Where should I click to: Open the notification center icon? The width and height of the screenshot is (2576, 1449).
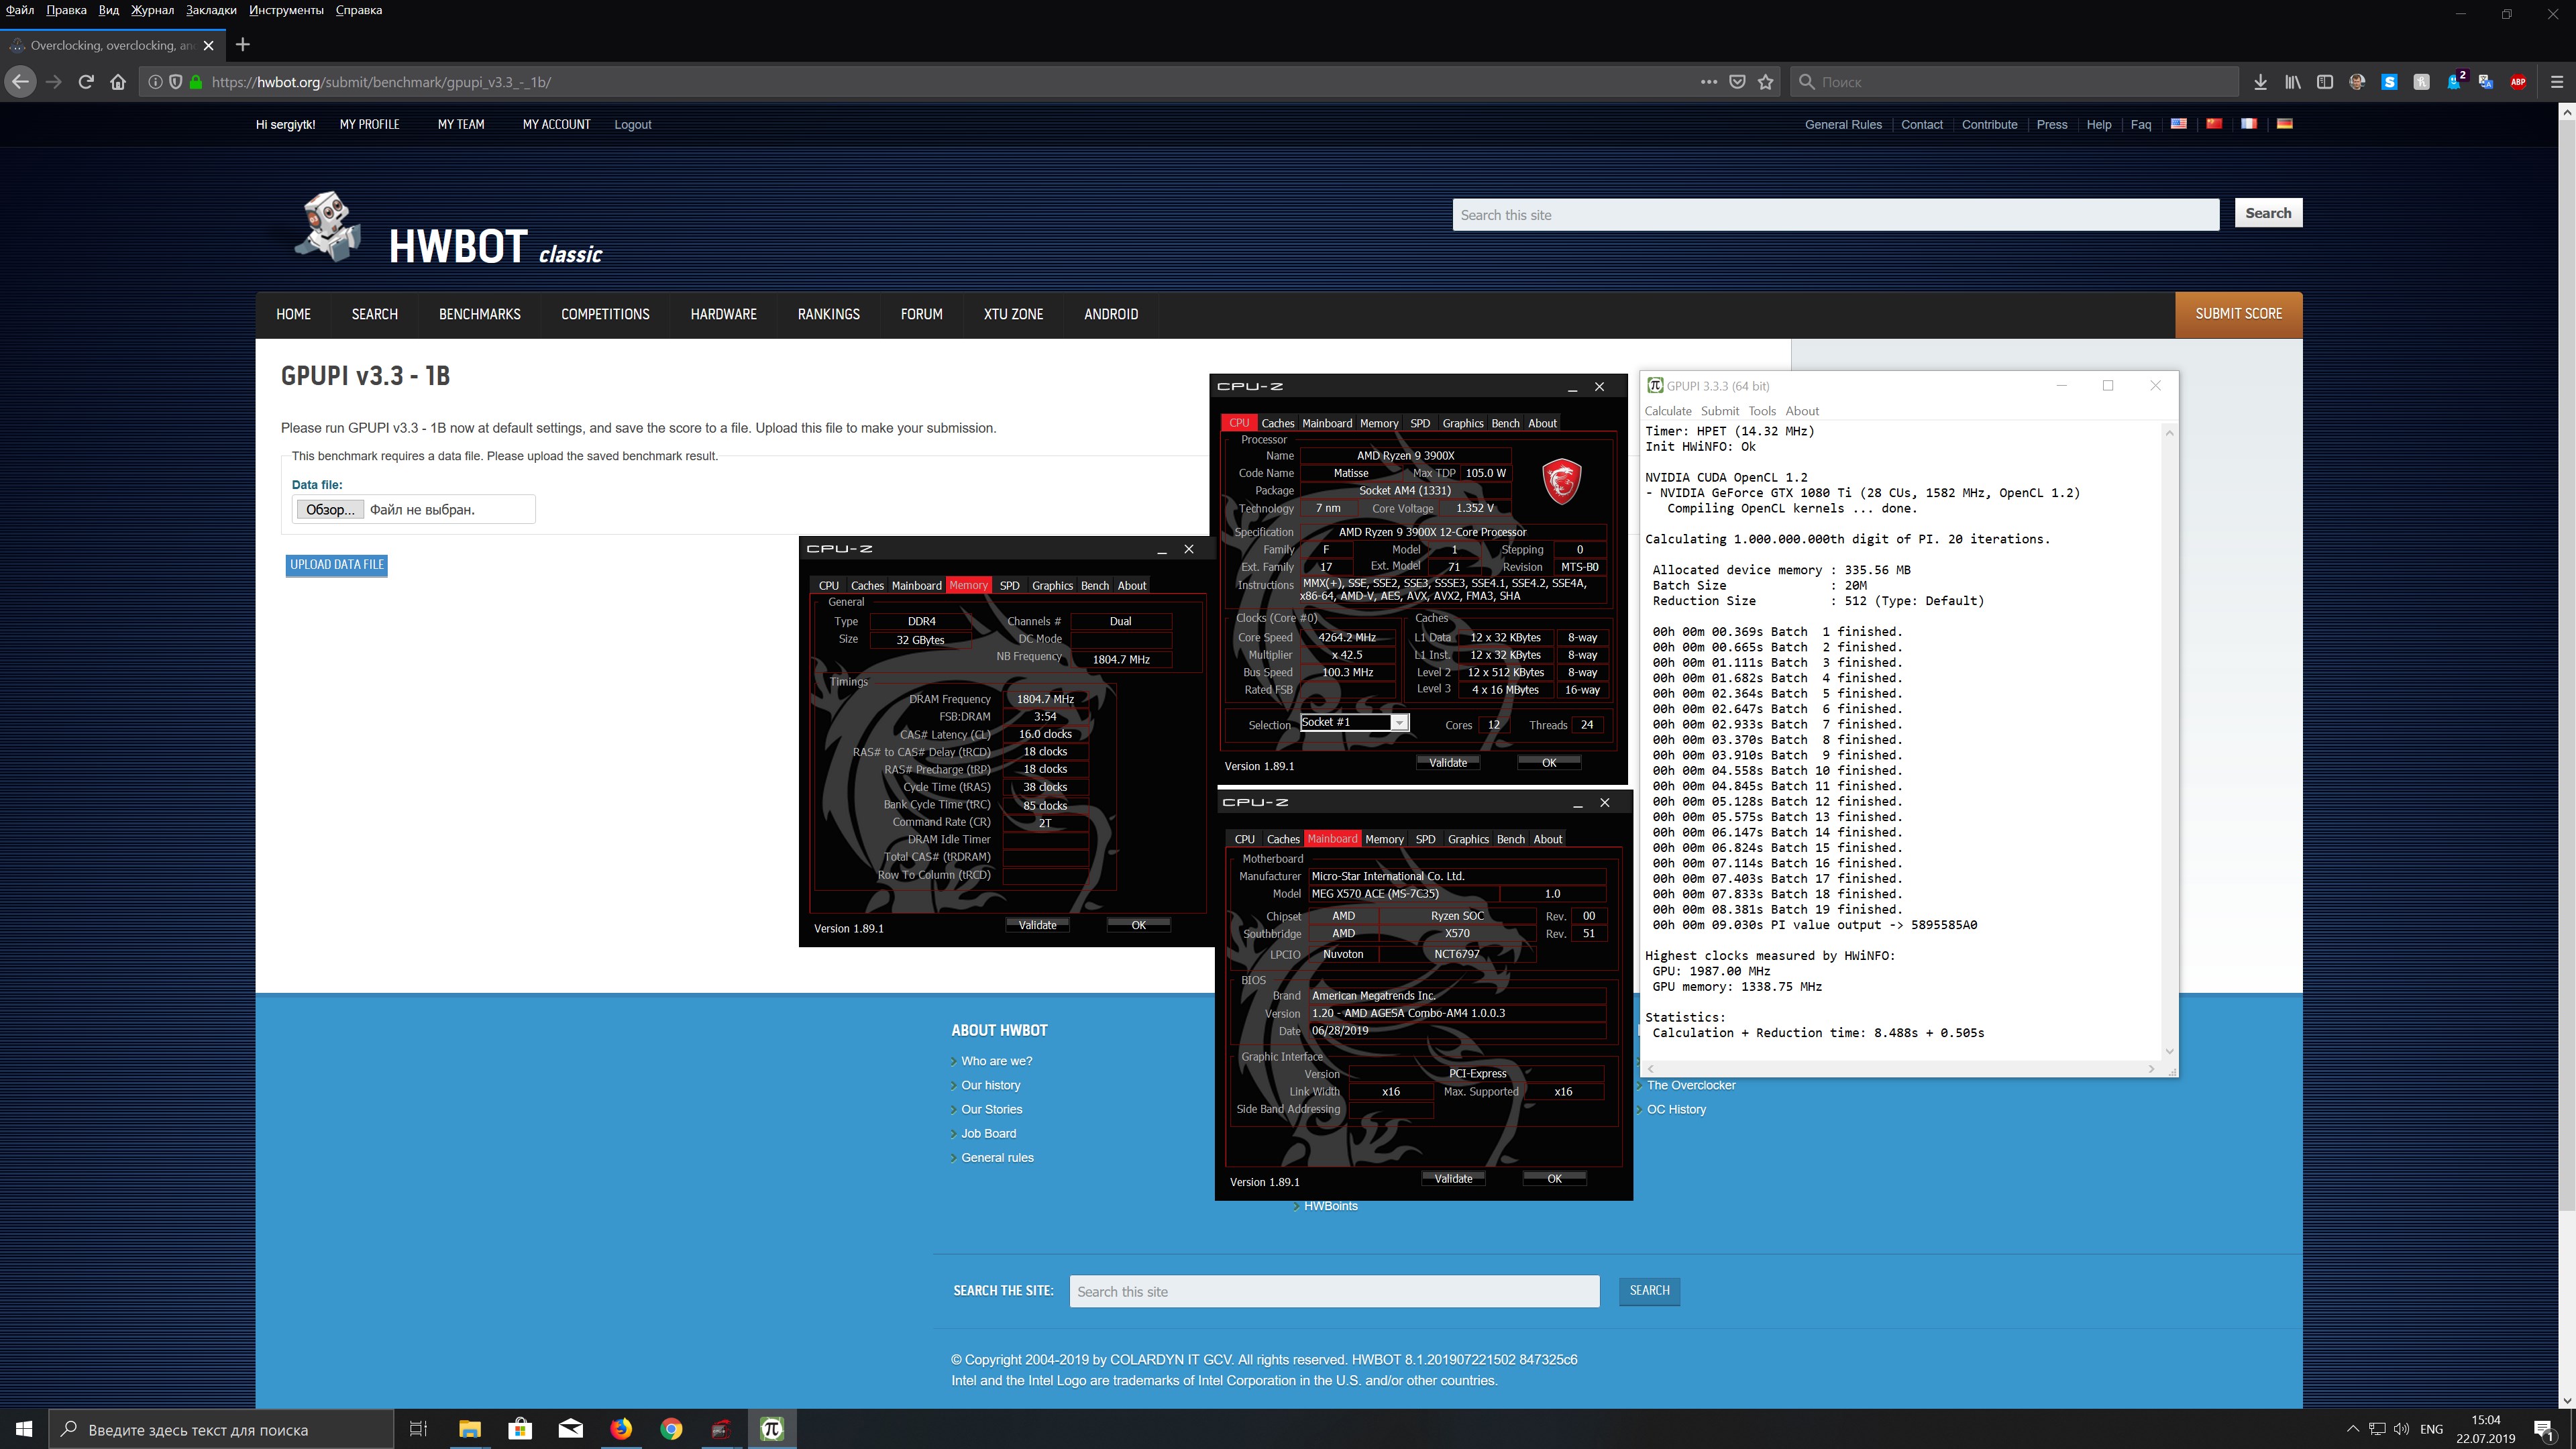[x=2544, y=1429]
